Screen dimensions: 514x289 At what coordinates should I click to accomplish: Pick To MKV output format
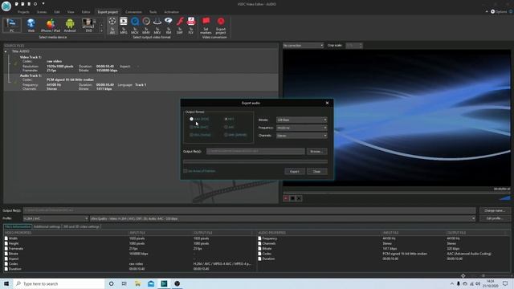(x=157, y=26)
